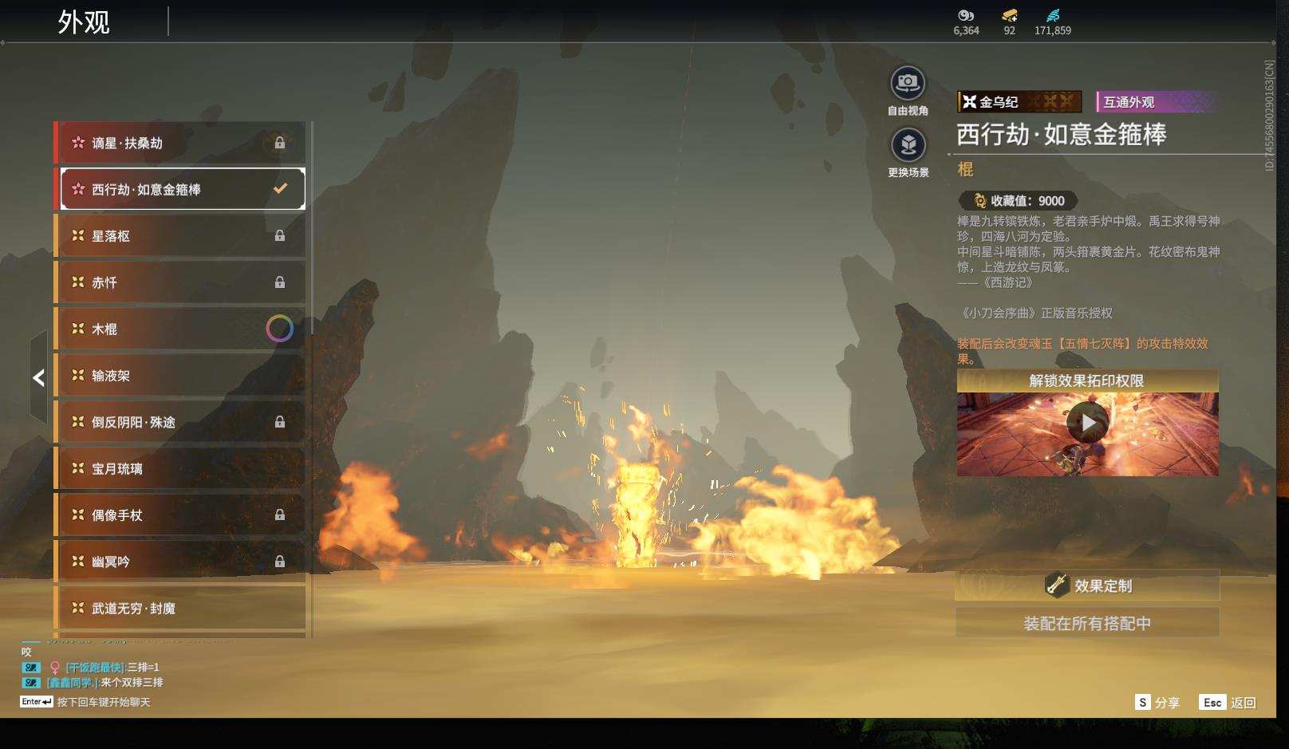Click the blue feather currency showing 171,859

1053,15
